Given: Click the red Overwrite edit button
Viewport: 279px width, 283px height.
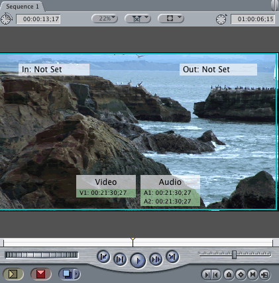Looking at the screenshot, I should click(x=41, y=274).
